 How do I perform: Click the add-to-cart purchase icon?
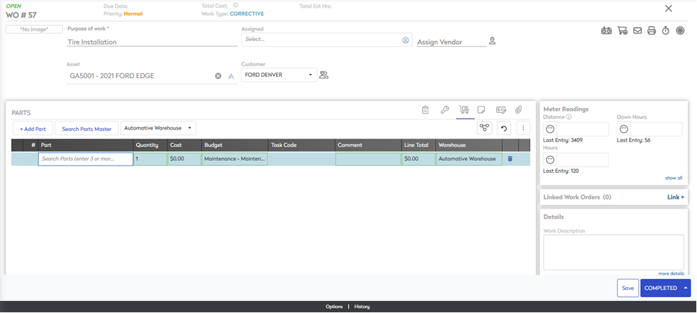pyautogui.click(x=622, y=31)
